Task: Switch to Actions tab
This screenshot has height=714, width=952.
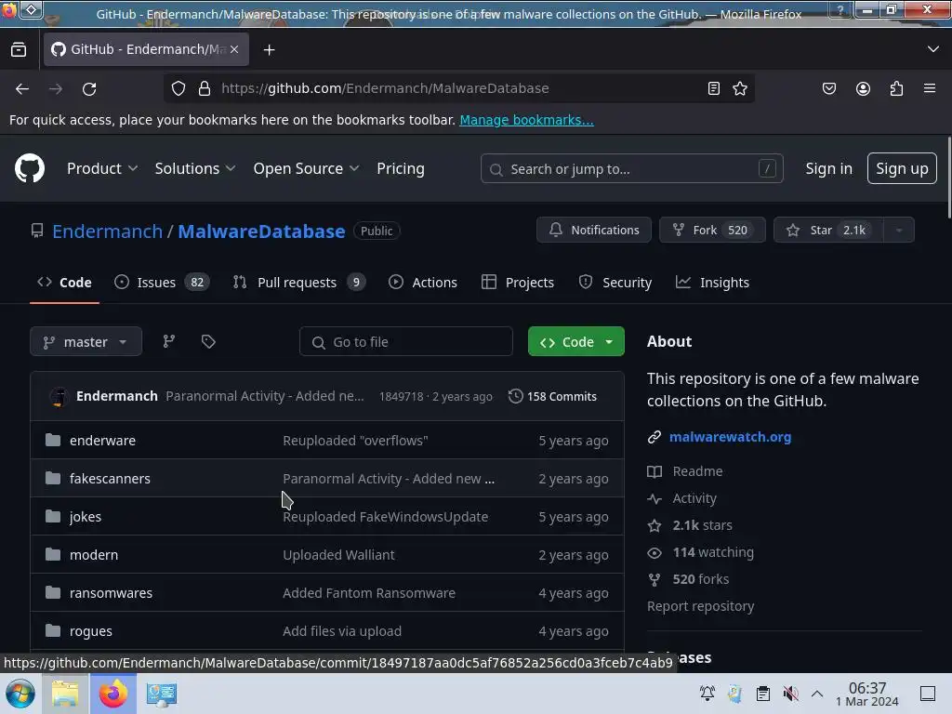Action: pyautogui.click(x=423, y=283)
